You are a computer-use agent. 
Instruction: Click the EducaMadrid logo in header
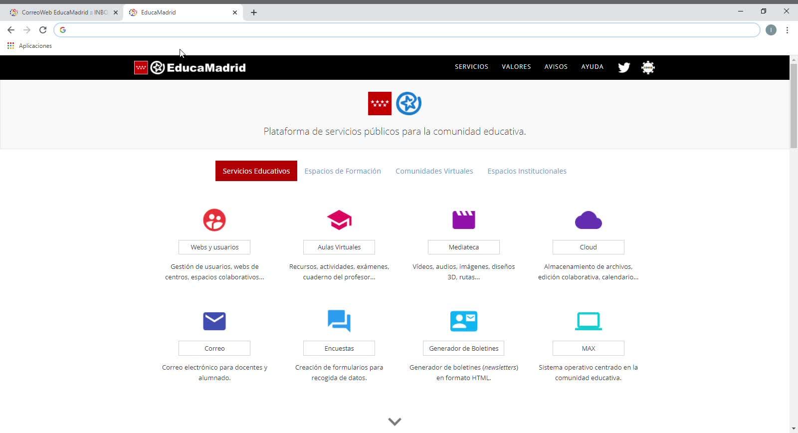tap(190, 67)
